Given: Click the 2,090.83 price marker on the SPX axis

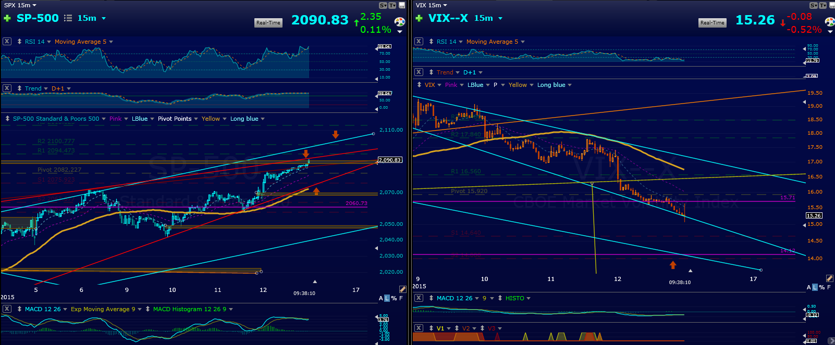Looking at the screenshot, I should pos(390,160).
